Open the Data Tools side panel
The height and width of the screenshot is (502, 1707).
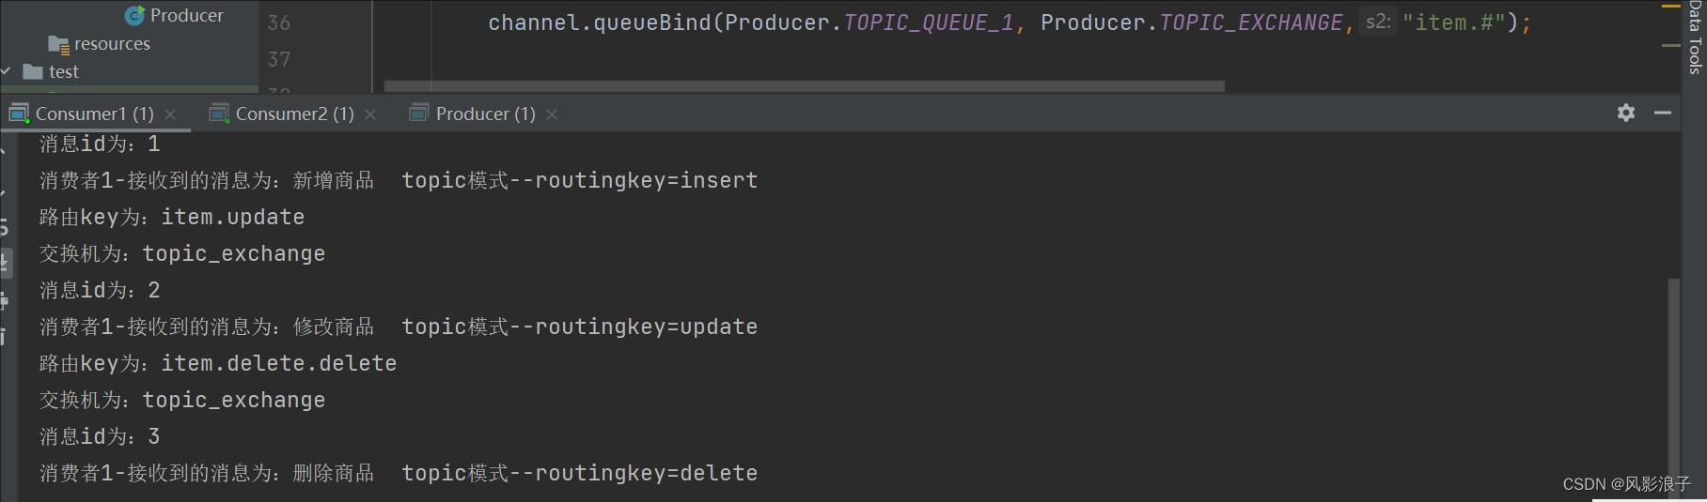point(1695,38)
